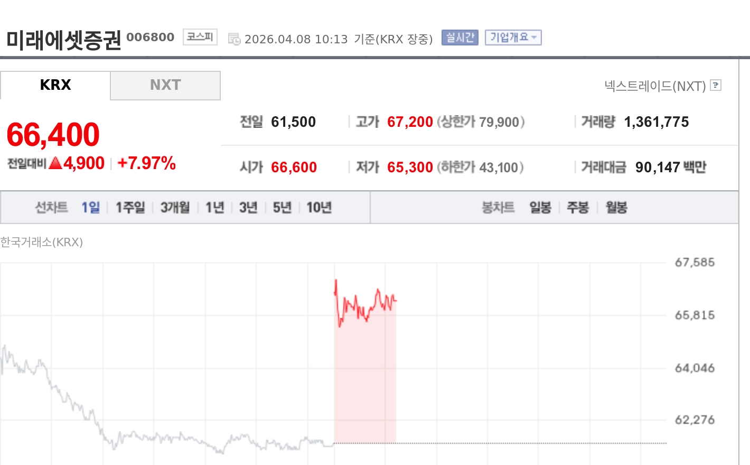750x465 pixels.
Task: Click the clock icon beside the date
Action: [x=235, y=38]
